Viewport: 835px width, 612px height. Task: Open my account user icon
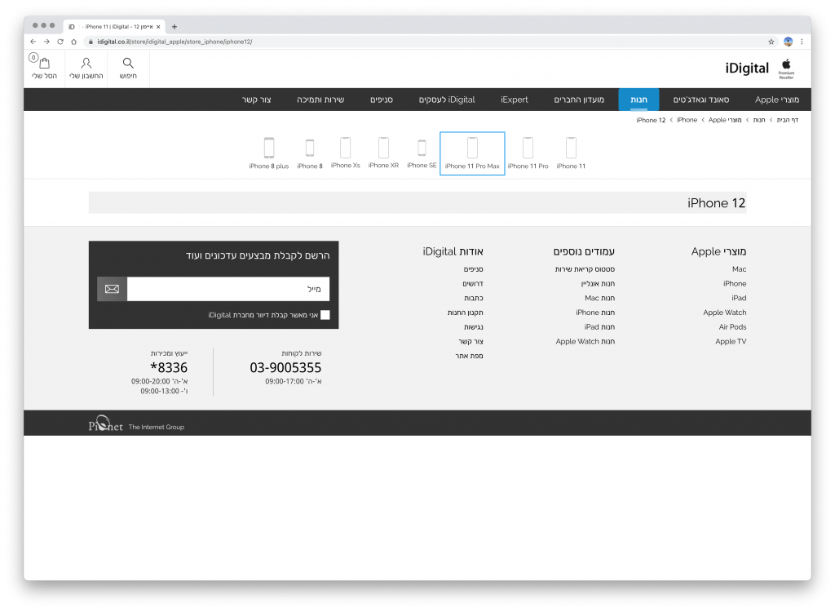[x=86, y=64]
